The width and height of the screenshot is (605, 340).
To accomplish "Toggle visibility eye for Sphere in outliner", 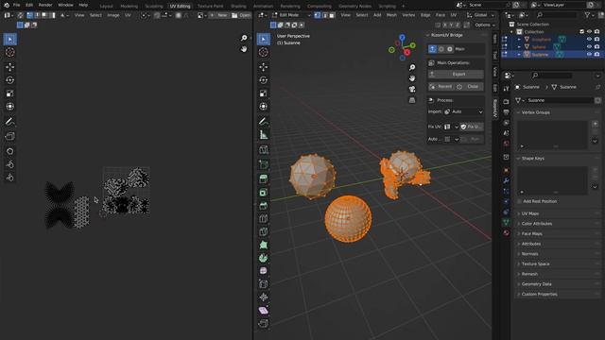I will (589, 46).
